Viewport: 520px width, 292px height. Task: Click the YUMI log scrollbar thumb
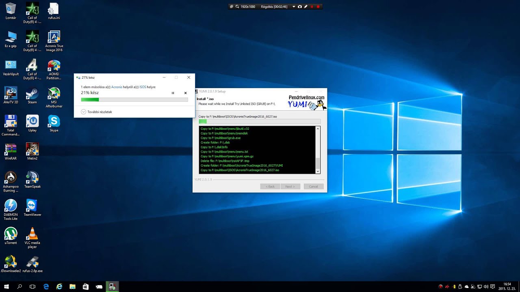click(x=318, y=163)
